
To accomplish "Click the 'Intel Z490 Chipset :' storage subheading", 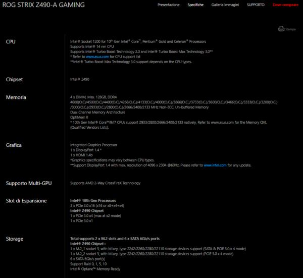I will point(88,244).
